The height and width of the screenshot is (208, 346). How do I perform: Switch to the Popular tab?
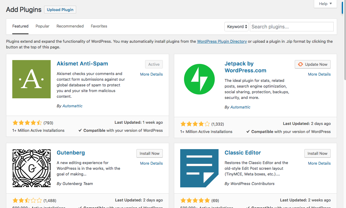[42, 26]
